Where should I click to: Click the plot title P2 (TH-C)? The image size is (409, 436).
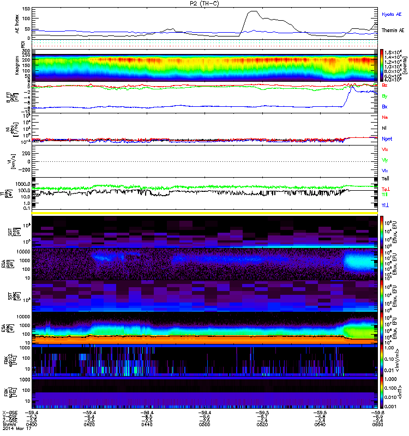pos(204,3)
